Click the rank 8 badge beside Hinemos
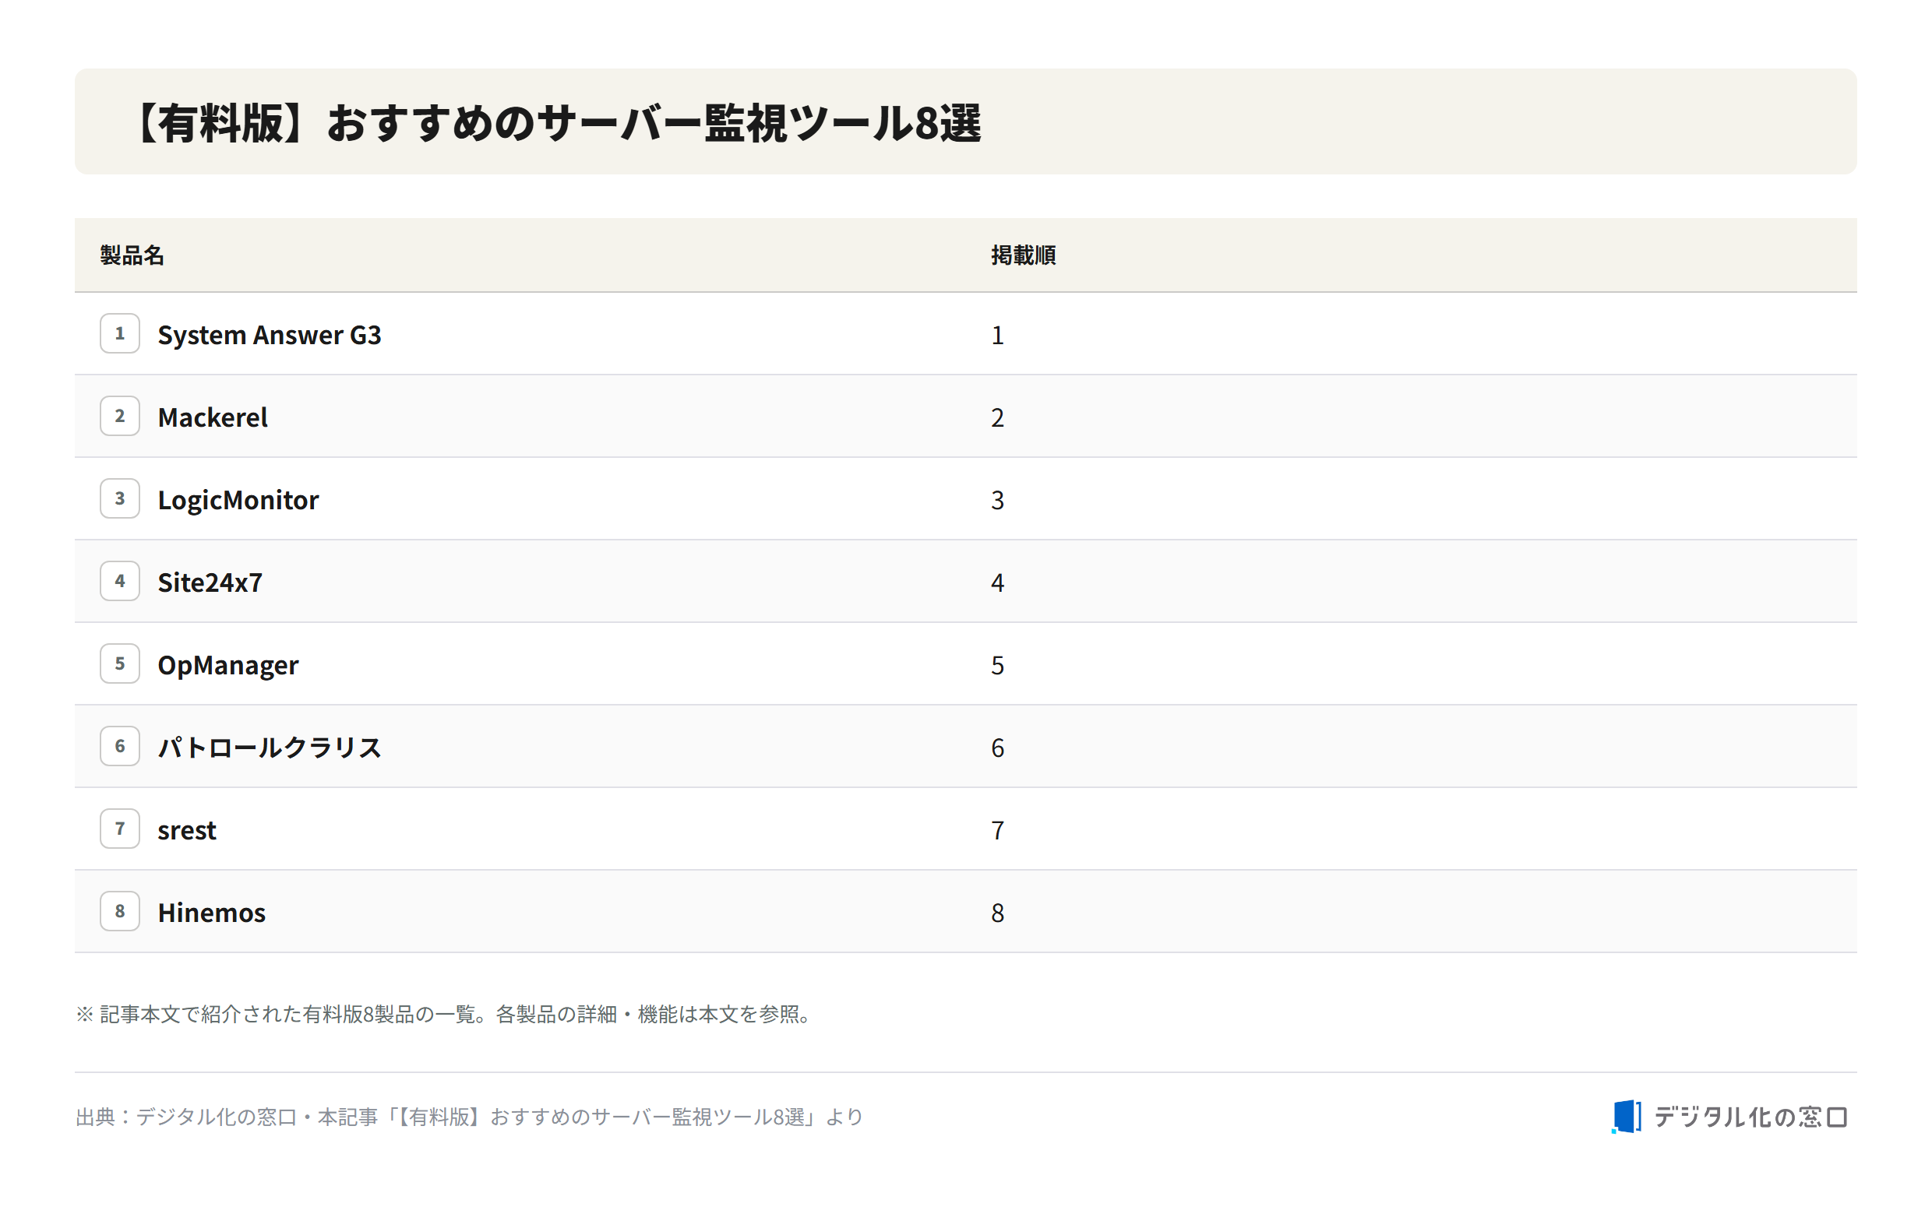 pyautogui.click(x=120, y=911)
